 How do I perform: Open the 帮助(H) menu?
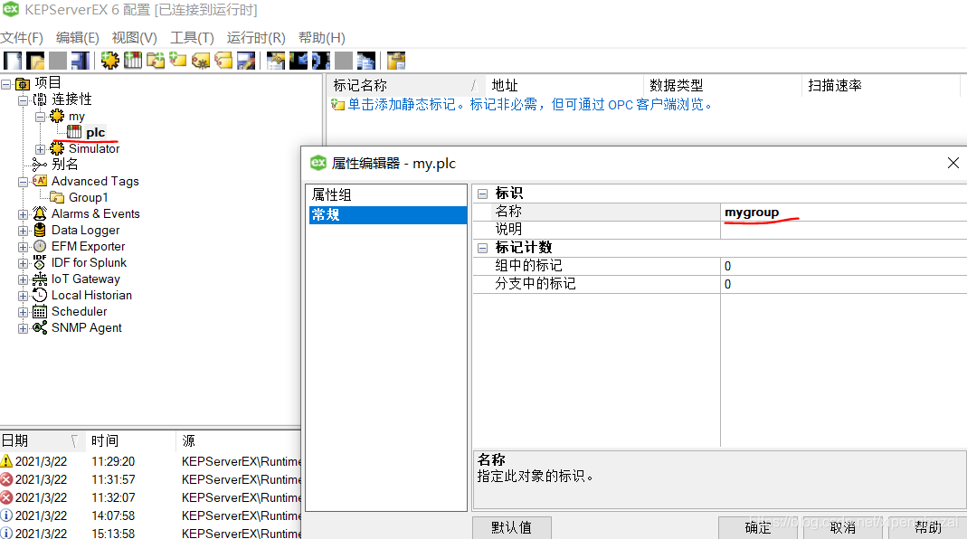coord(322,38)
